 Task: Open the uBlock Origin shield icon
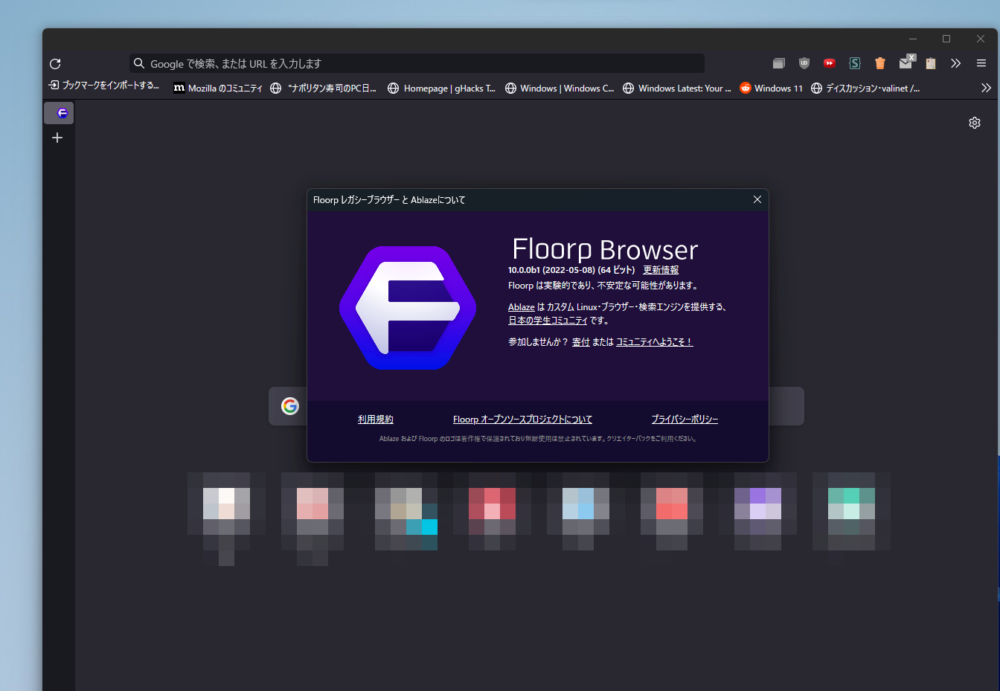(804, 63)
